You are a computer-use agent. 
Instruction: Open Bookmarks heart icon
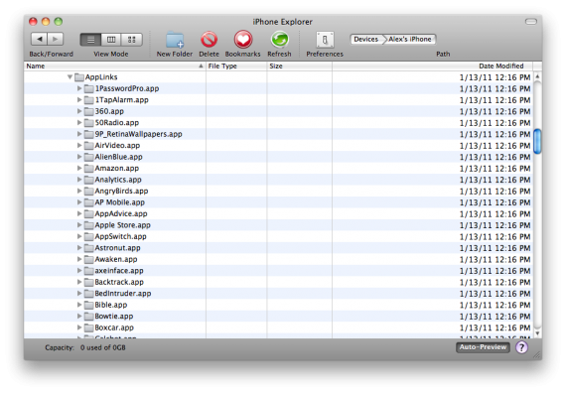pyautogui.click(x=243, y=40)
